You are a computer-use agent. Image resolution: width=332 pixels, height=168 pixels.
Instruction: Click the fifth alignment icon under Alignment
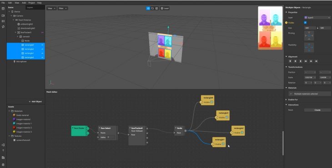pos(311,61)
